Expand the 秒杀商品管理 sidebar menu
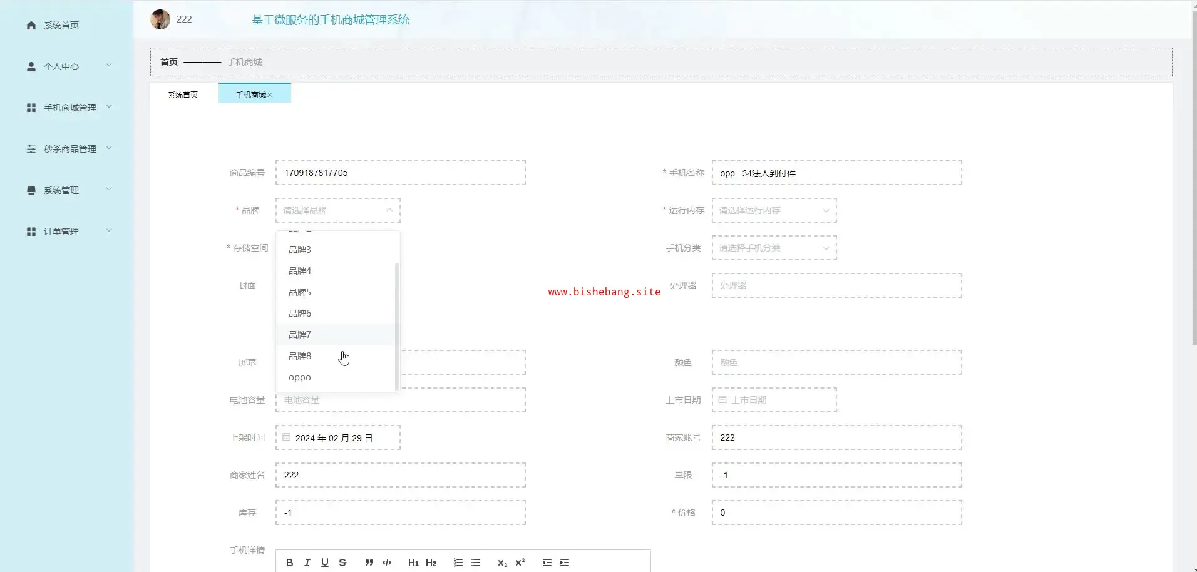 pos(109,148)
